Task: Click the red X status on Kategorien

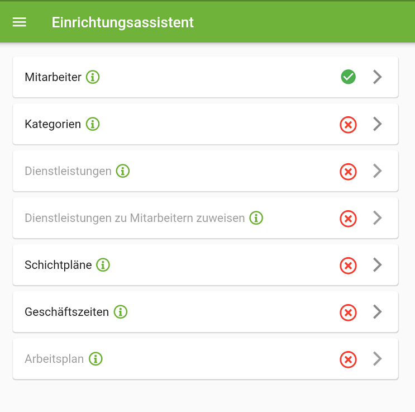Action: point(349,125)
